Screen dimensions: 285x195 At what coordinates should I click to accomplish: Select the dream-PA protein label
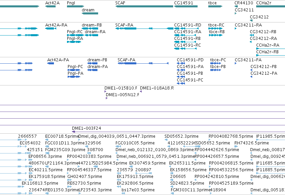point(97,67)
